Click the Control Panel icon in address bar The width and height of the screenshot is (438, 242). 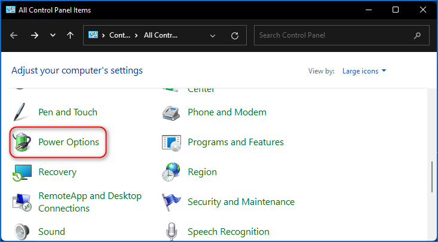pyautogui.click(x=93, y=35)
